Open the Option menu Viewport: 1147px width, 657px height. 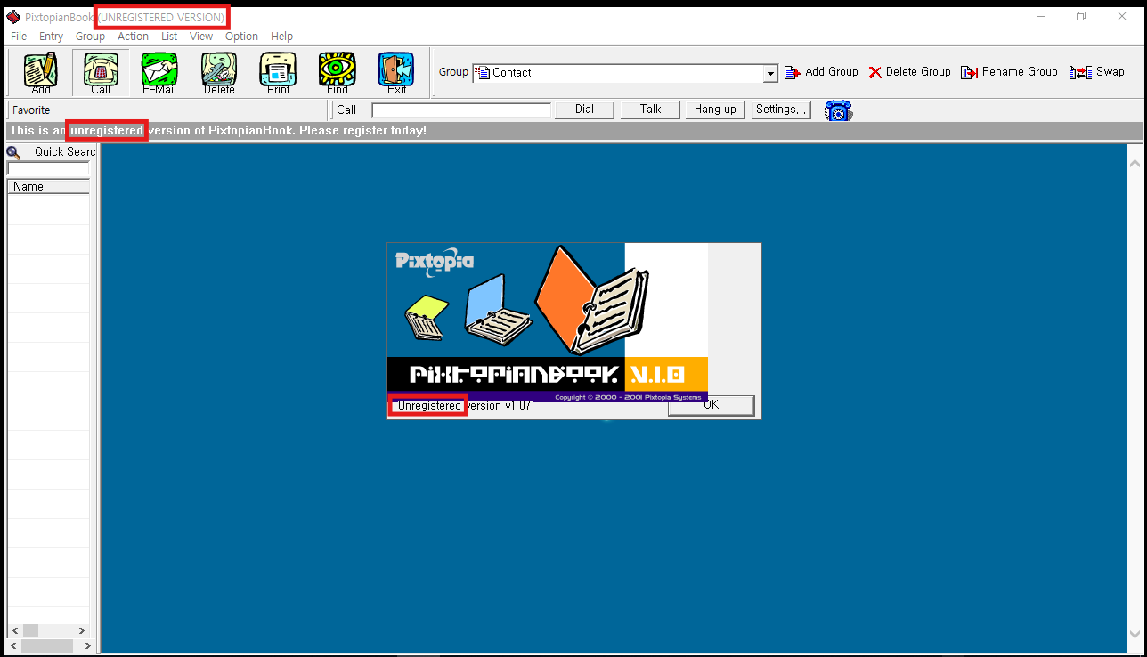click(241, 36)
